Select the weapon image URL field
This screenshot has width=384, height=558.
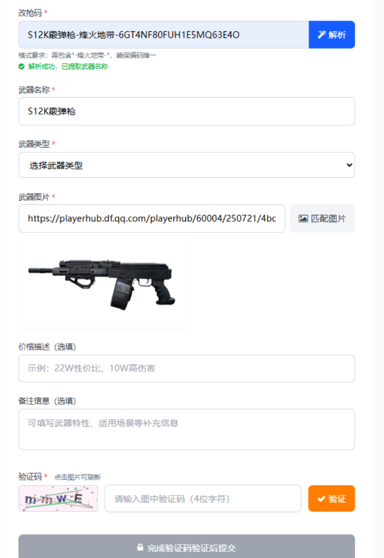coord(152,218)
